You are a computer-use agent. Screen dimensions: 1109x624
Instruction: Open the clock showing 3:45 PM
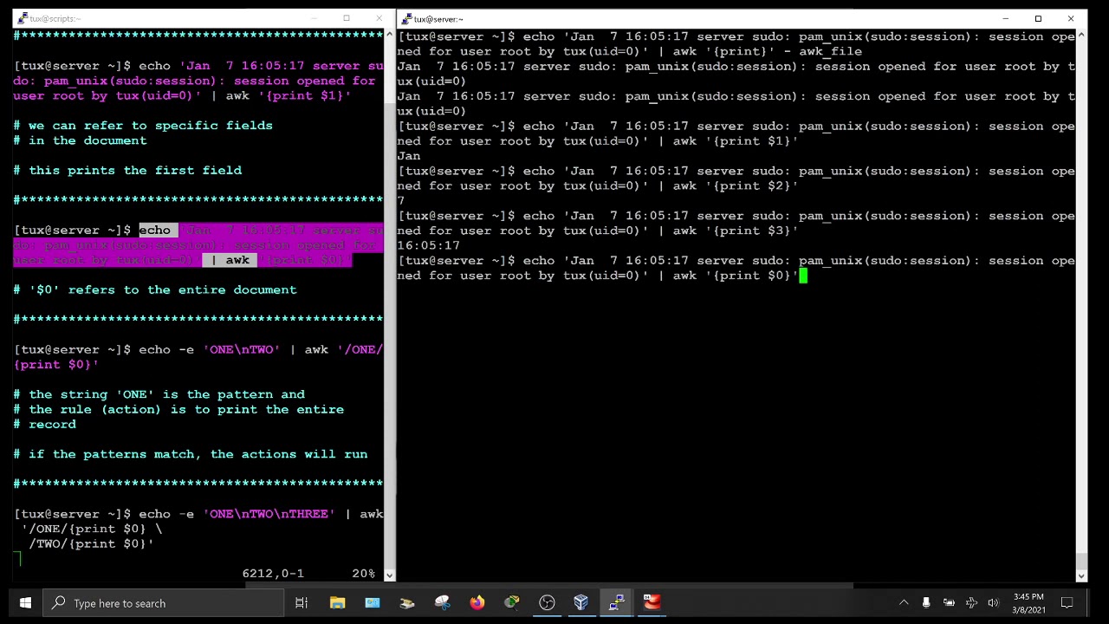(x=1028, y=603)
